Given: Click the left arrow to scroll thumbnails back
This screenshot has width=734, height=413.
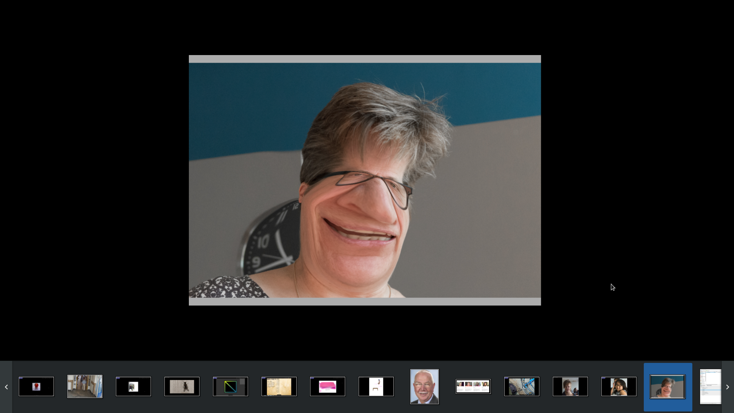Looking at the screenshot, I should point(6,387).
